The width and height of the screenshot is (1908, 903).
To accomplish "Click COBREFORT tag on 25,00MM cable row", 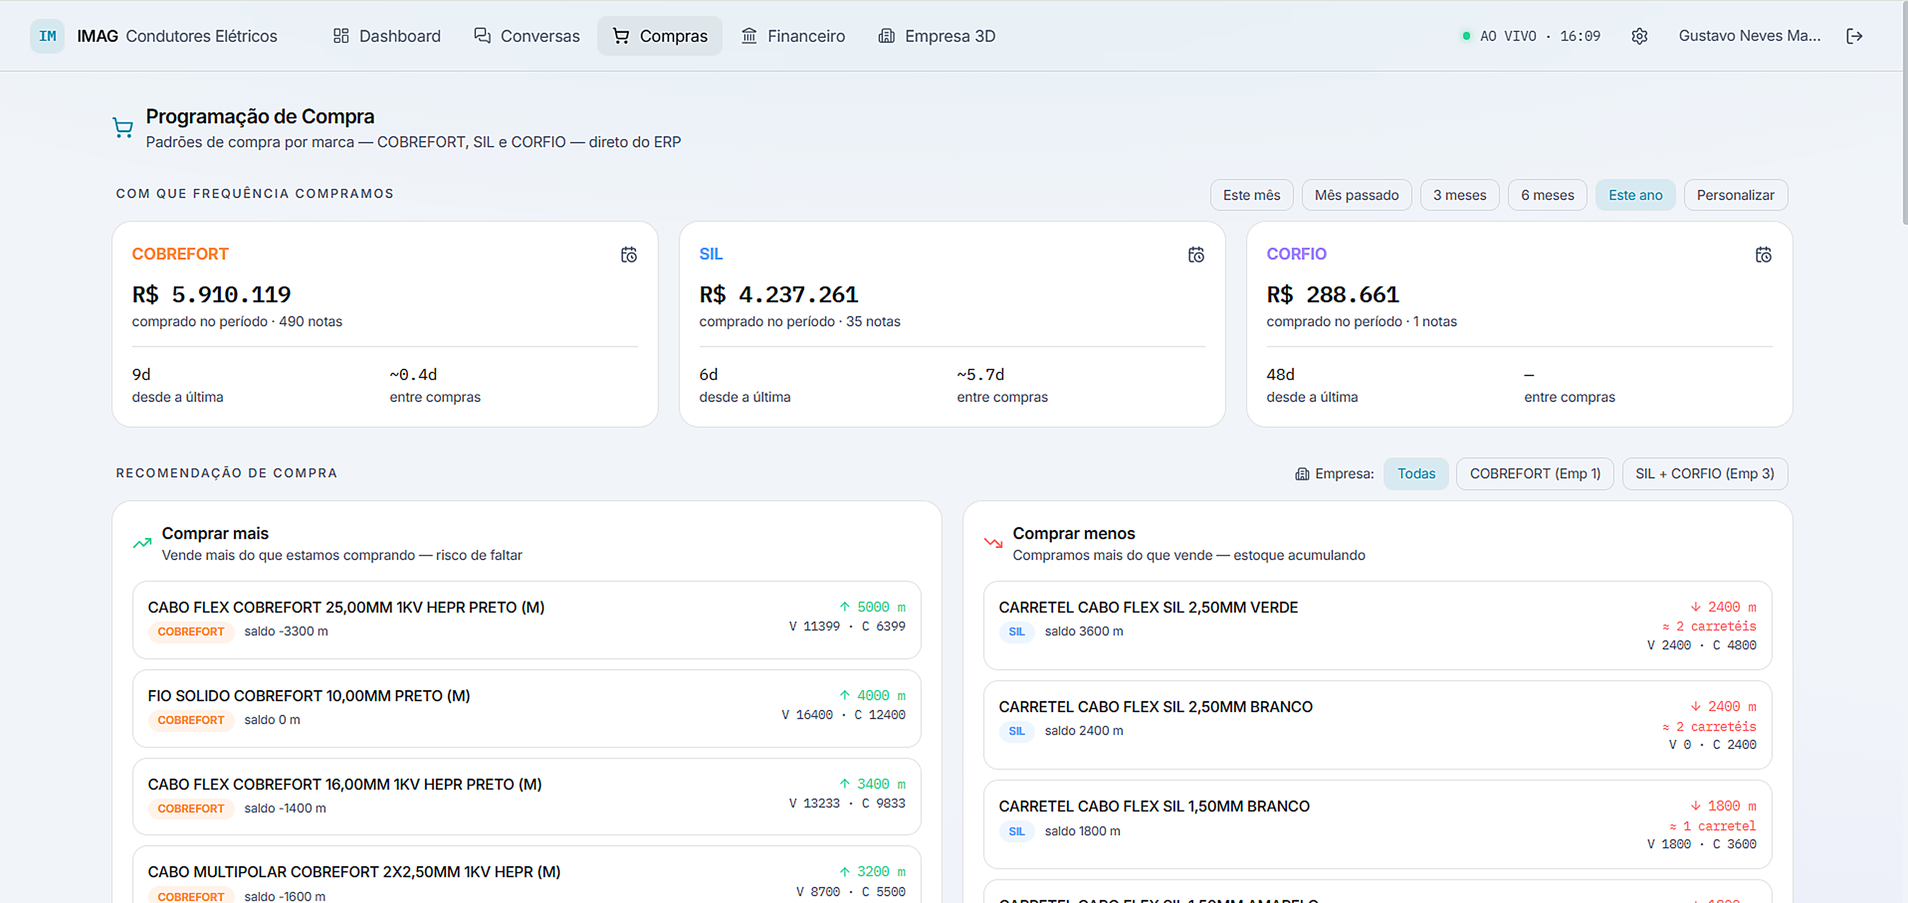I will point(191,632).
